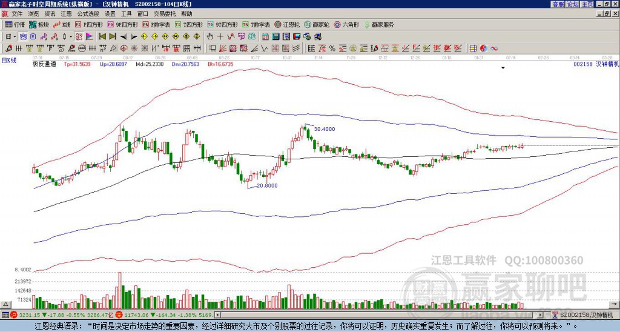Select the crosshair cursor tool

click(x=220, y=37)
